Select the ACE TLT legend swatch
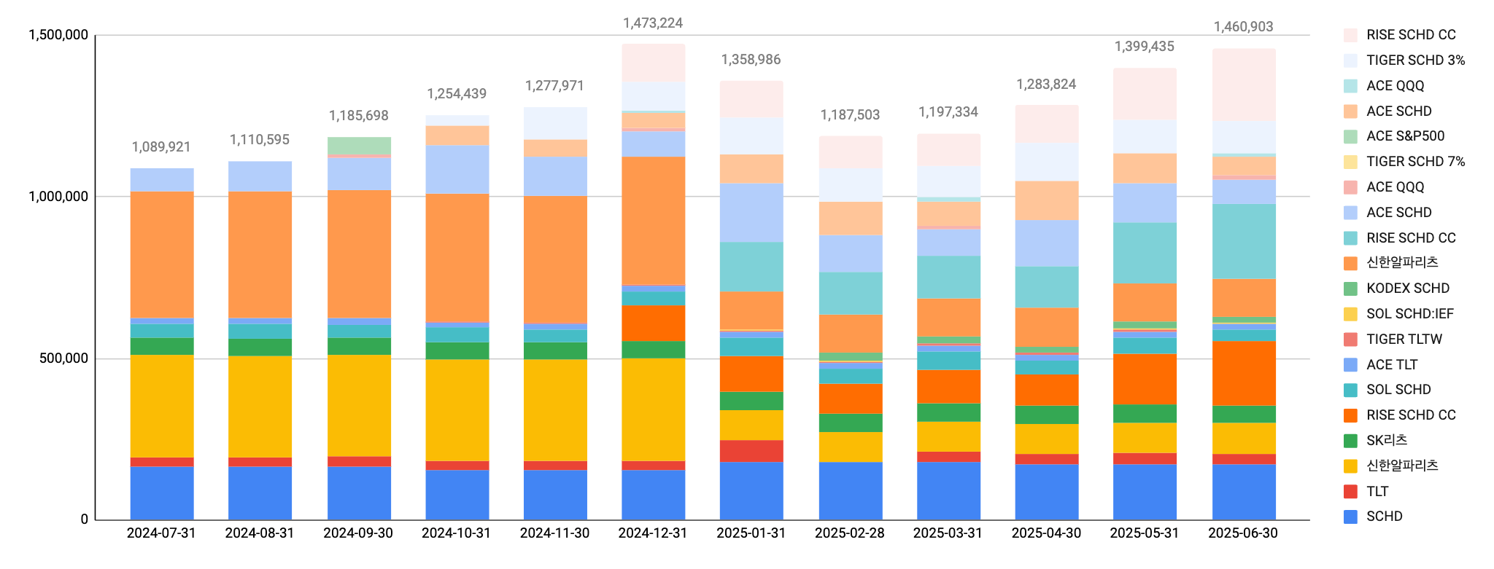Image resolution: width=1494 pixels, height=569 pixels. coord(1350,365)
